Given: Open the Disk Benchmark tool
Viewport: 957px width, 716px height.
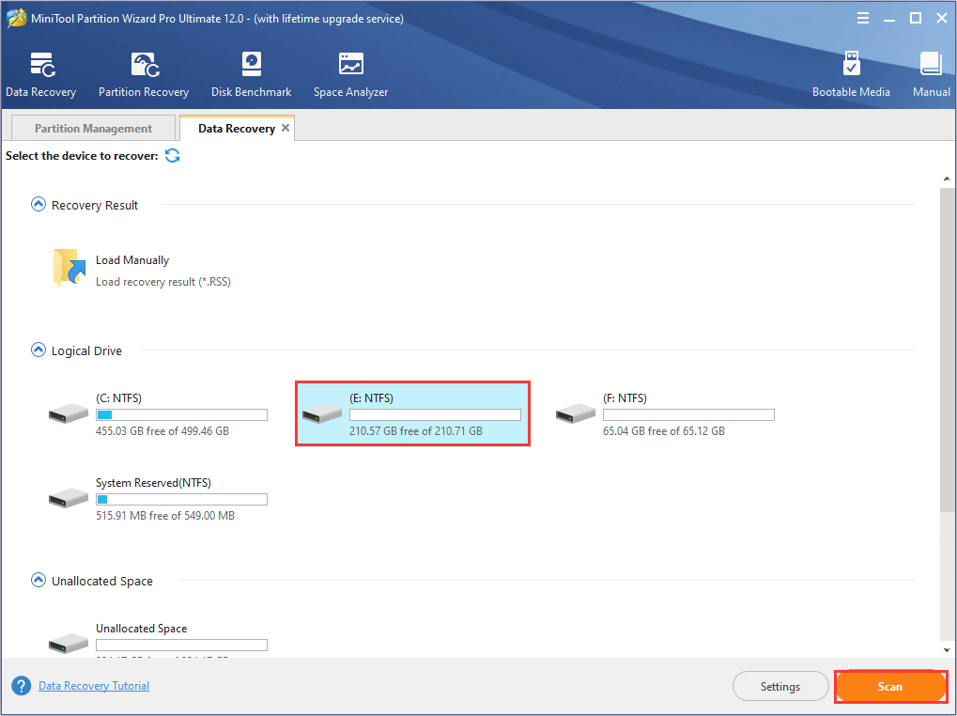Looking at the screenshot, I should coord(251,74).
